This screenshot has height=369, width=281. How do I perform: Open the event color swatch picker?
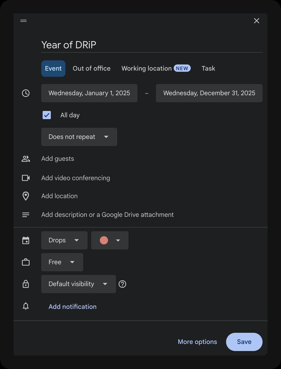click(110, 240)
